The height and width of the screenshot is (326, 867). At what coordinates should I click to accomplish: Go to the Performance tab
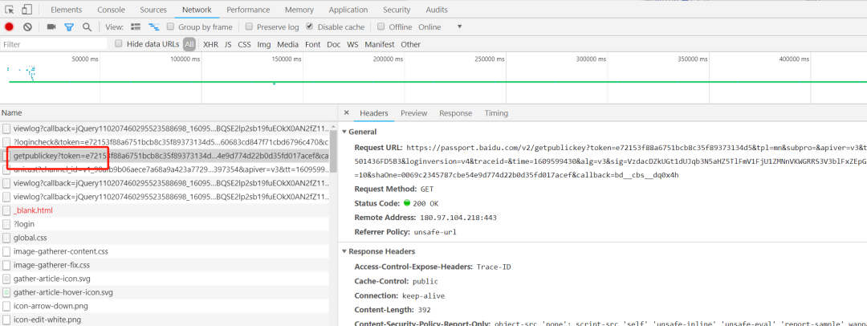coord(248,10)
